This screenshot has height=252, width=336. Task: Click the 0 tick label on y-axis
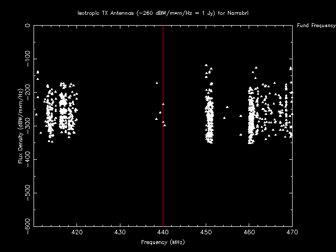[28, 26]
